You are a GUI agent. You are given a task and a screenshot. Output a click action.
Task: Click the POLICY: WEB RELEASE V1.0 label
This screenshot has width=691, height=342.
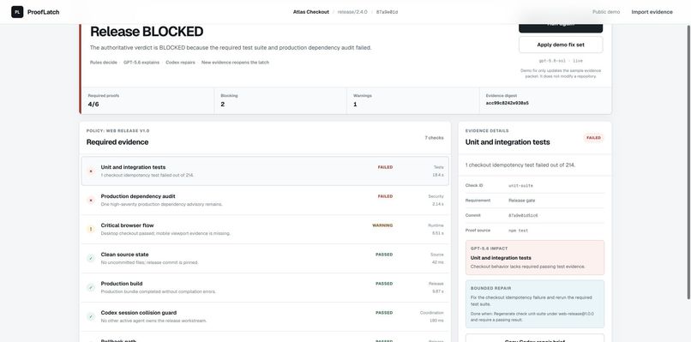tap(117, 131)
